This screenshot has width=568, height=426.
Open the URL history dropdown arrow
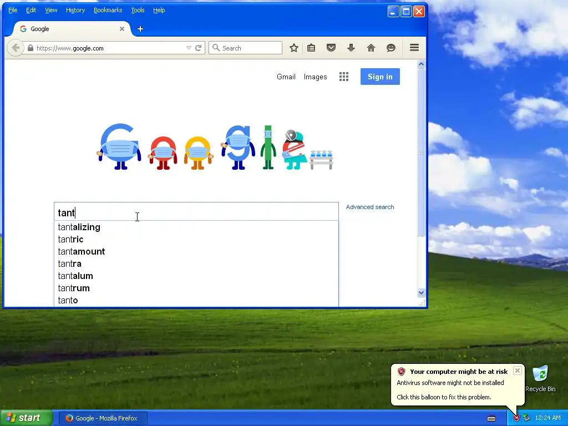[x=189, y=48]
